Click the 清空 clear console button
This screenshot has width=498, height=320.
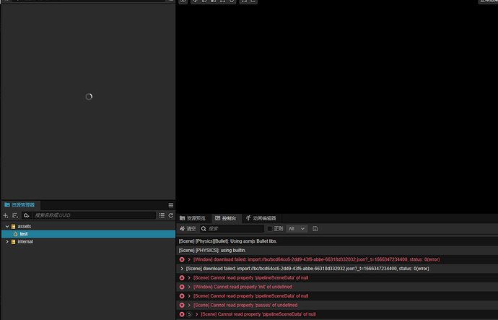(x=188, y=229)
